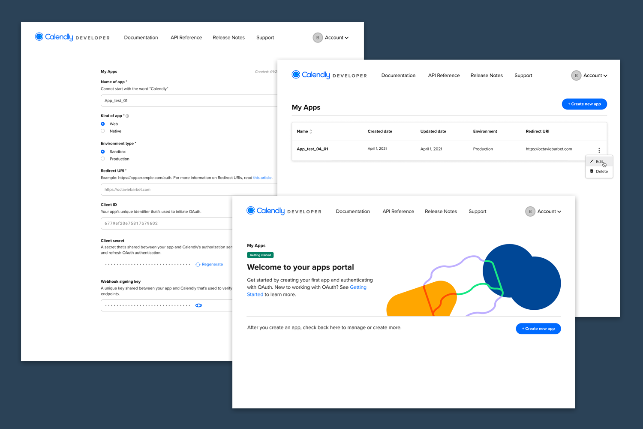Click the B avatar in the apps table window
Screen dimensions: 643x429
pyautogui.click(x=576, y=76)
